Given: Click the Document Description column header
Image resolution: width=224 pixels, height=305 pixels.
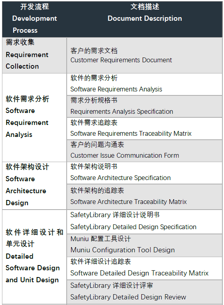Looking at the screenshot, I should pos(145,19).
